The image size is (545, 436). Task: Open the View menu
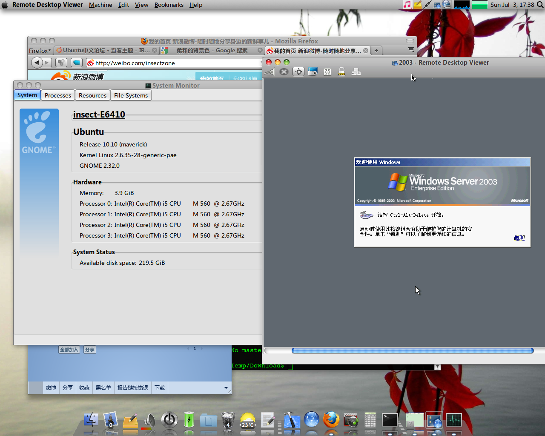[141, 5]
